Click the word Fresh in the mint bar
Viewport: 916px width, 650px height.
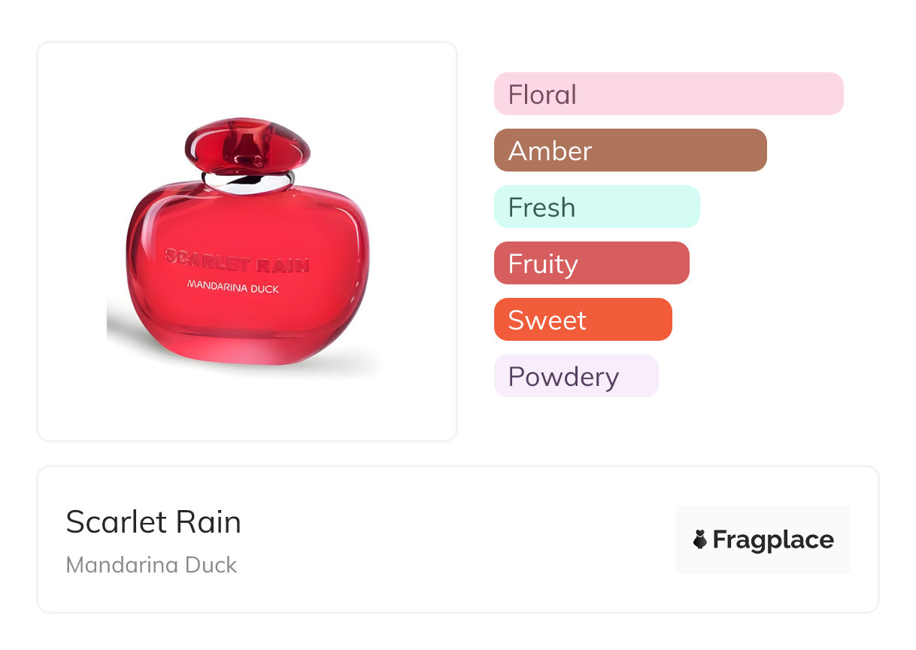click(x=541, y=208)
